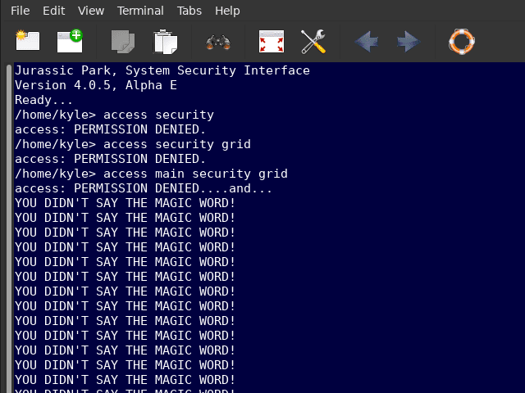Viewport: 525px width, 393px height.
Task: Open the File menu
Action: click(20, 11)
